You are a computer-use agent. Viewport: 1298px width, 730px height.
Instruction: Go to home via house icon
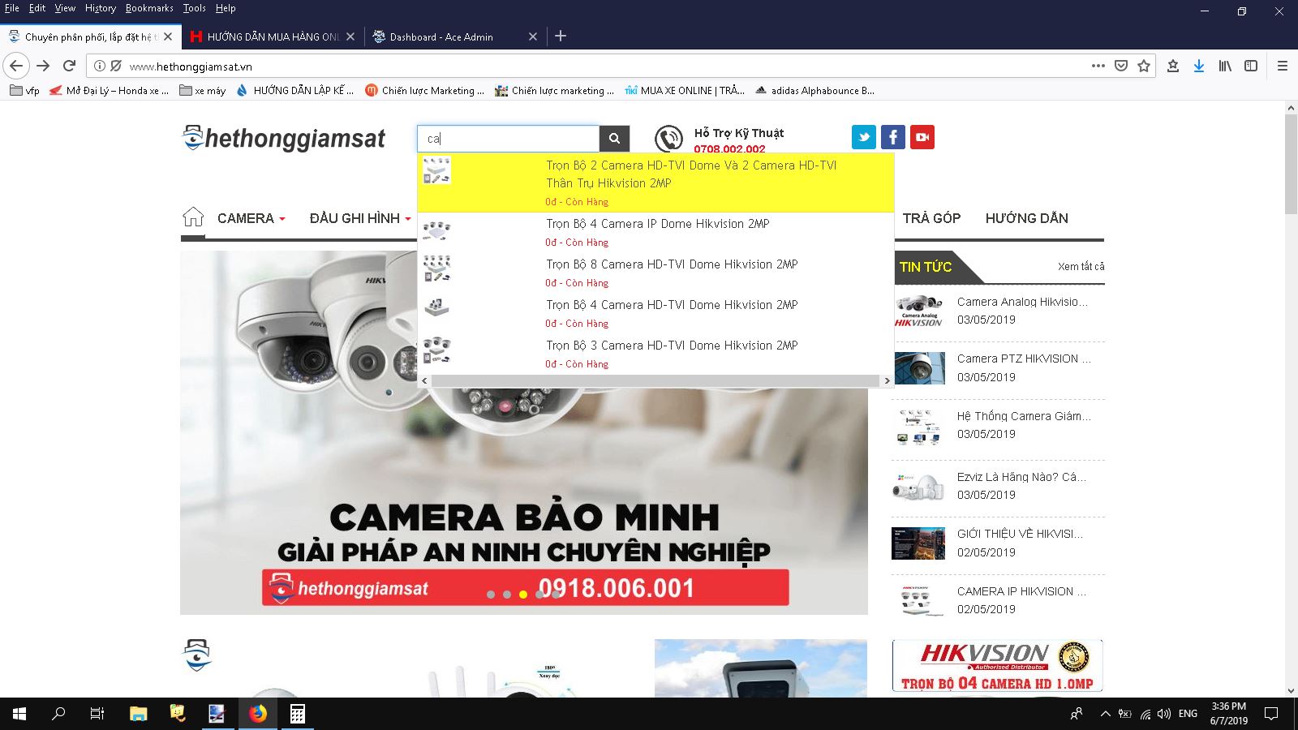[193, 217]
